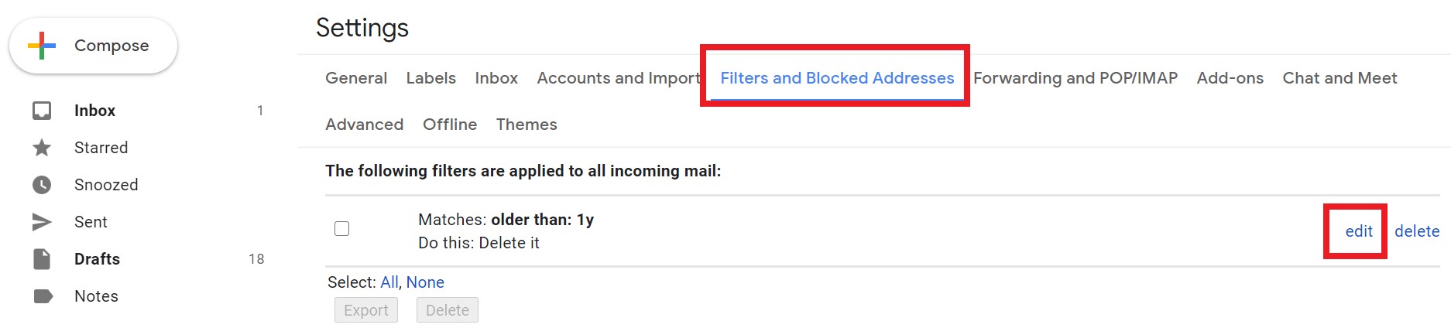Open Snoozed clock icon
Viewport: 1451px width, 328px height.
42,185
